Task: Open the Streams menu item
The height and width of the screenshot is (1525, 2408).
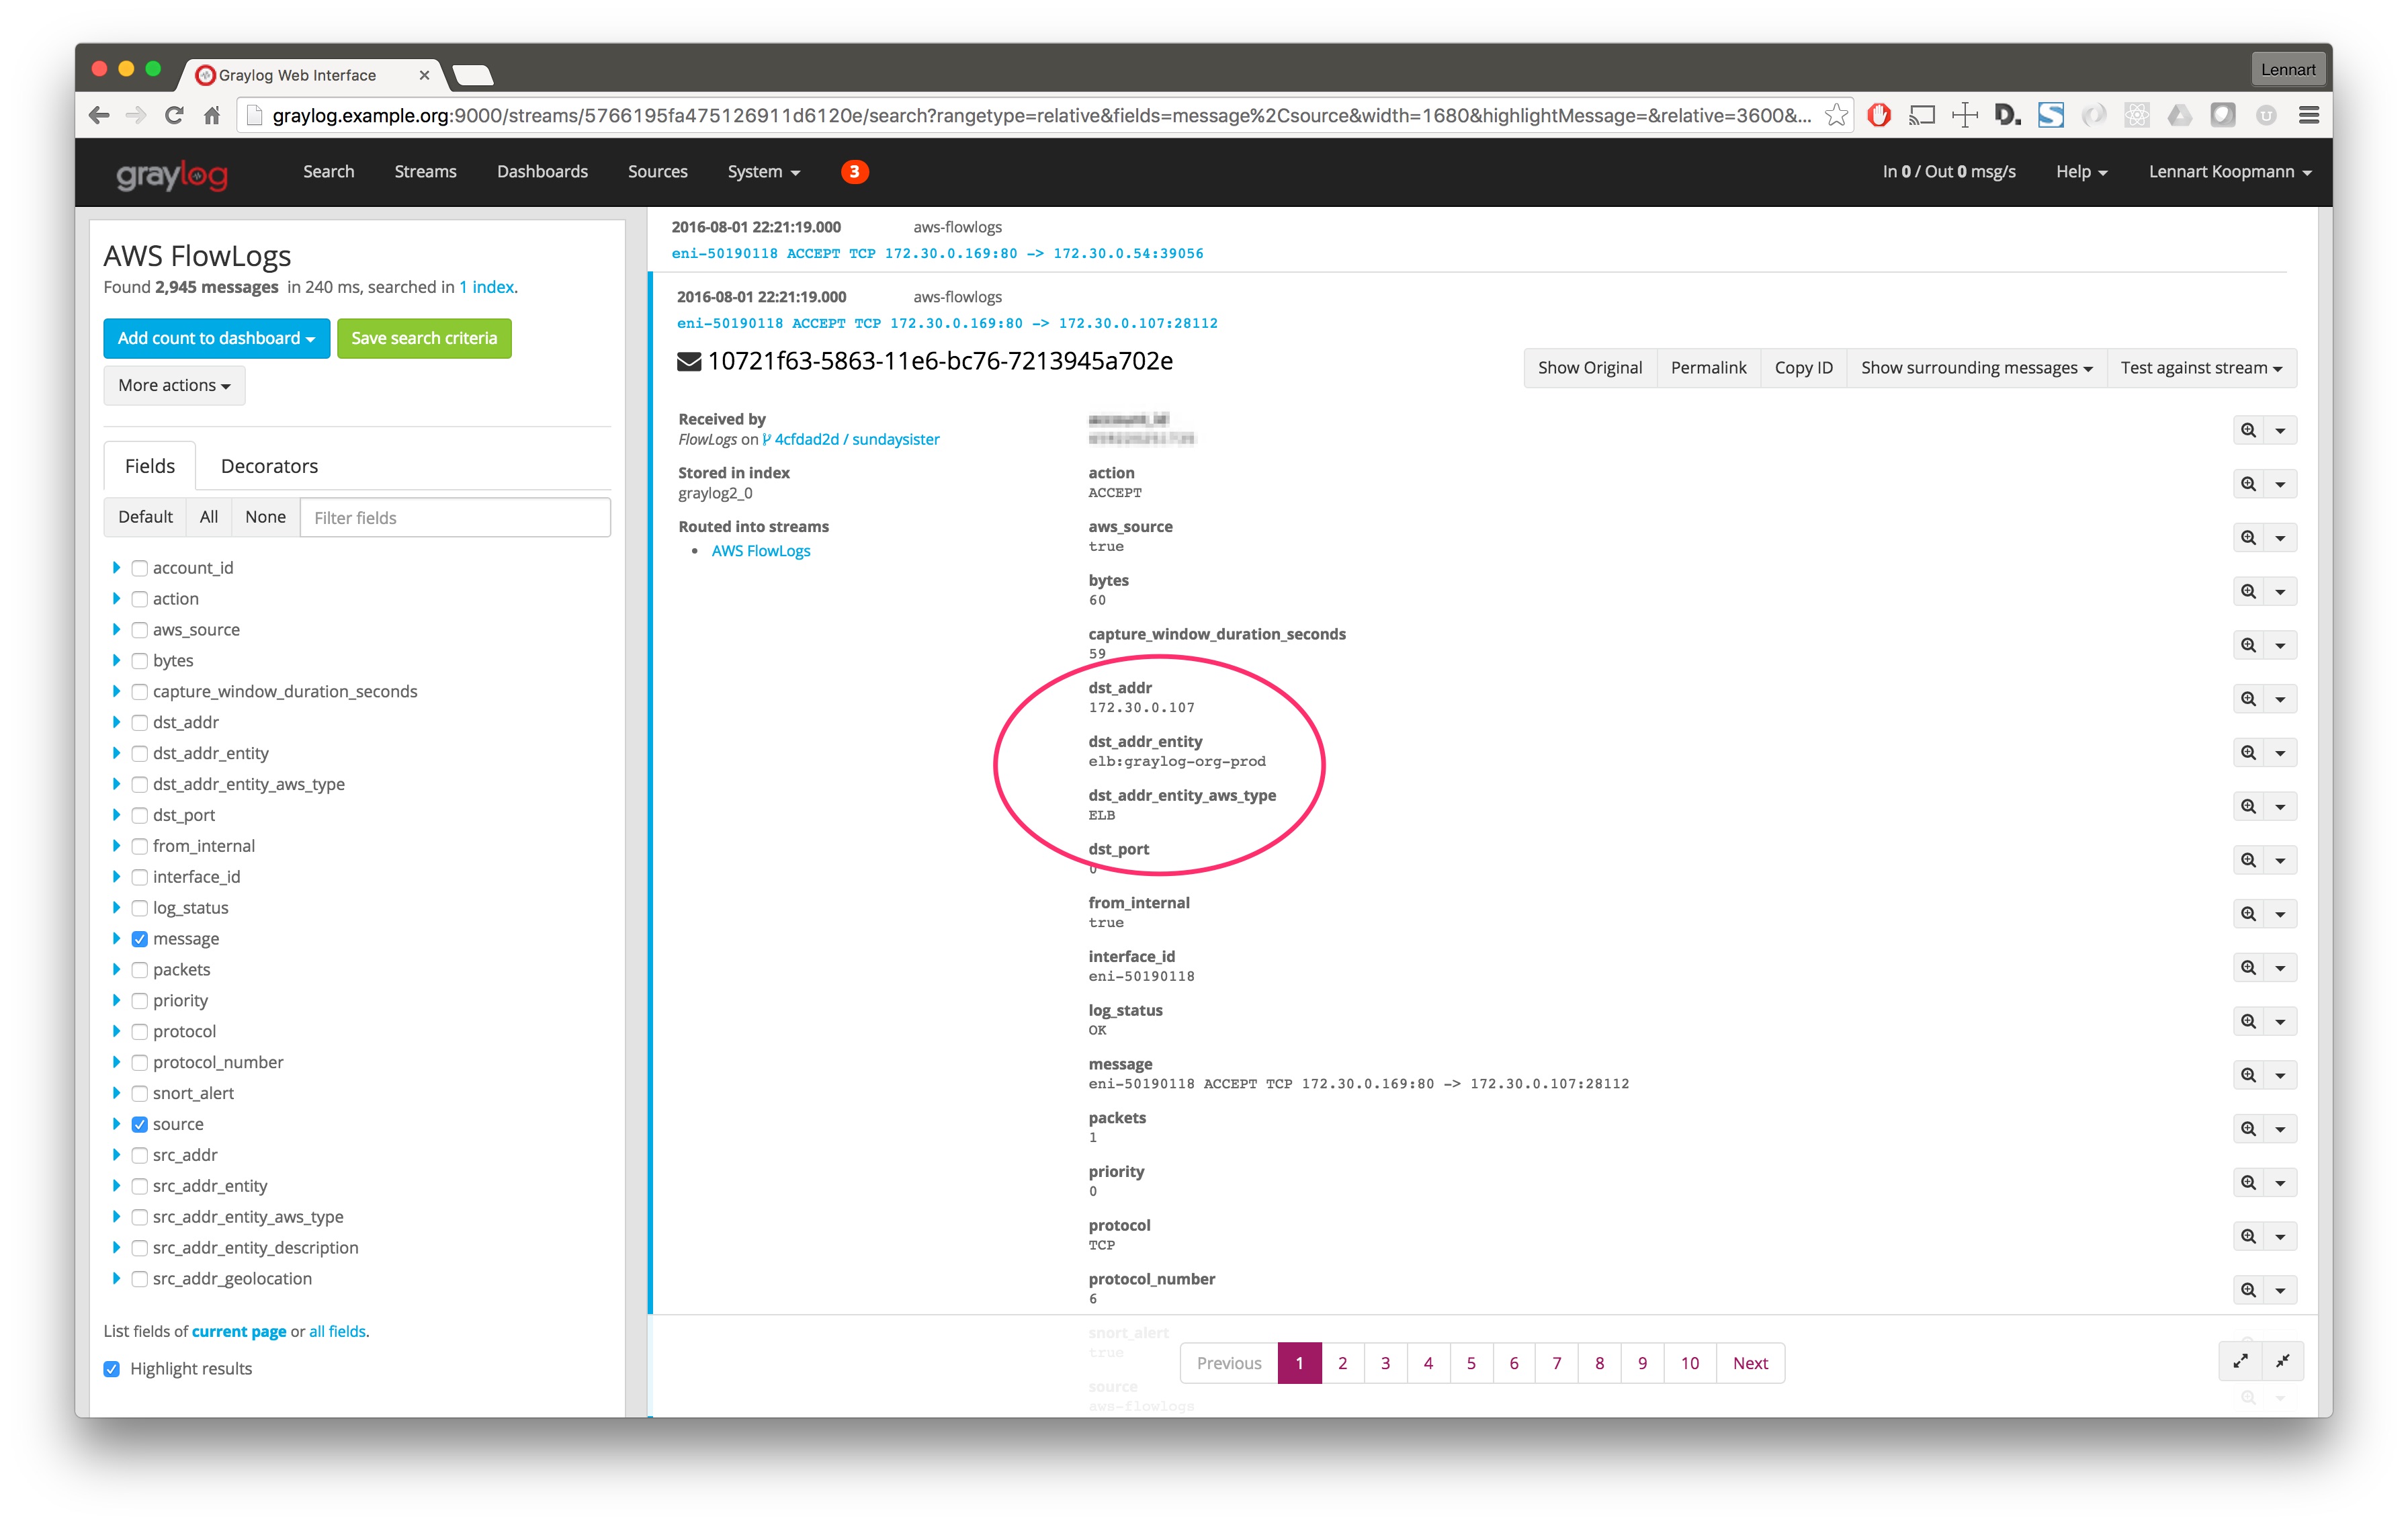Action: tap(425, 171)
